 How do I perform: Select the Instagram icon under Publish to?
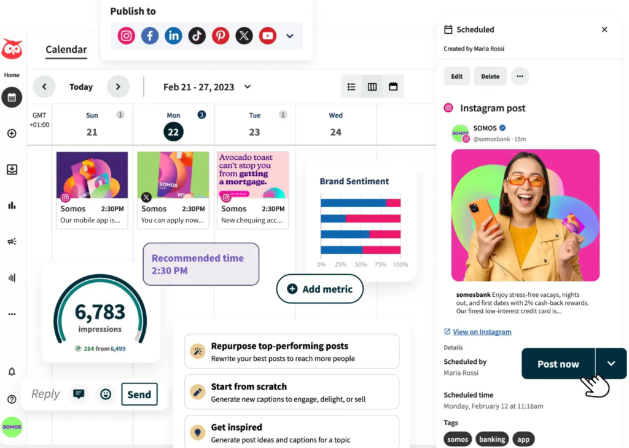coord(125,36)
